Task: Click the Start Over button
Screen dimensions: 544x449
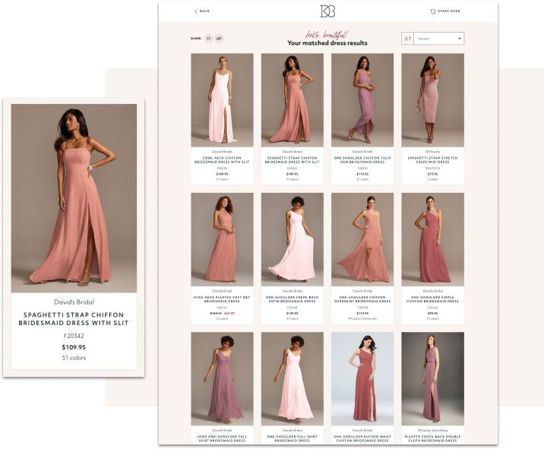Action: point(445,11)
